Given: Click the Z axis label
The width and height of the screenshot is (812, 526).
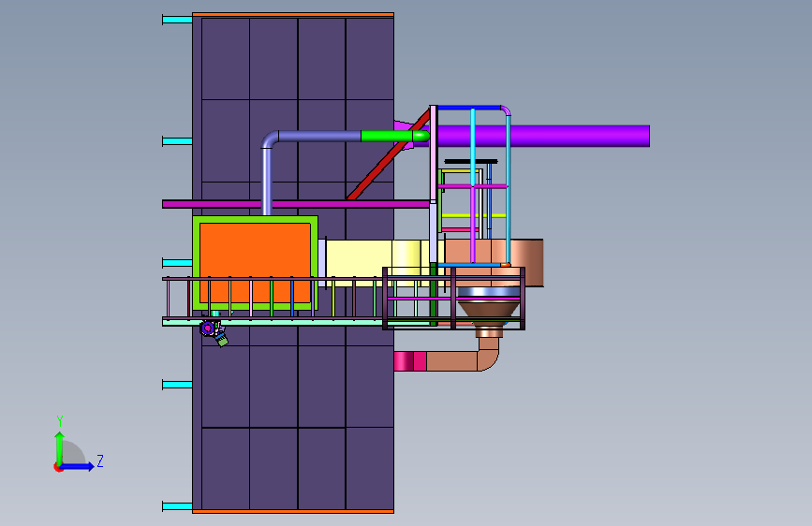Looking at the screenshot, I should click(100, 460).
